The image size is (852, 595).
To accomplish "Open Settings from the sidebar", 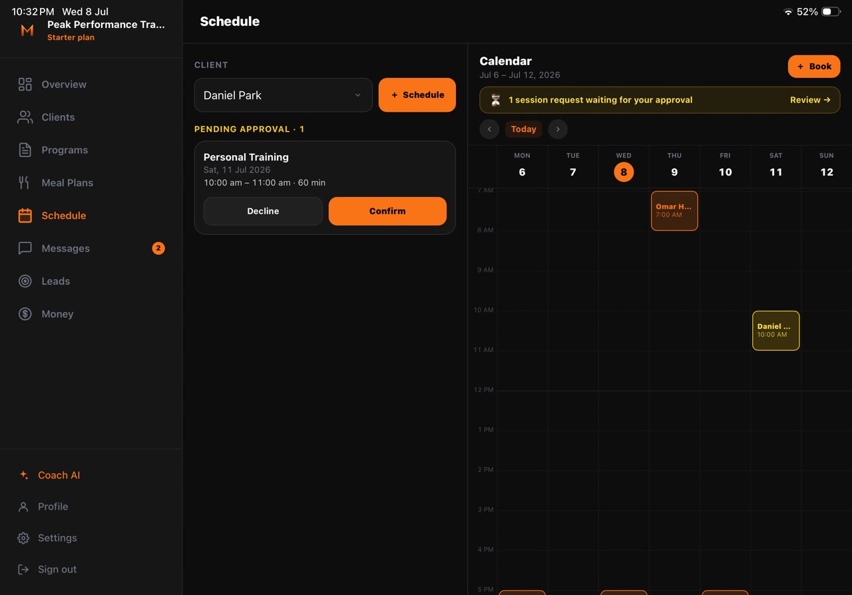I will [x=91, y=538].
